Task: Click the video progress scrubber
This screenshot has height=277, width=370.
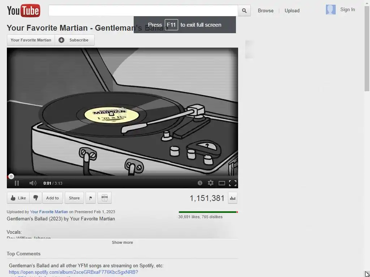Action: click(11, 176)
